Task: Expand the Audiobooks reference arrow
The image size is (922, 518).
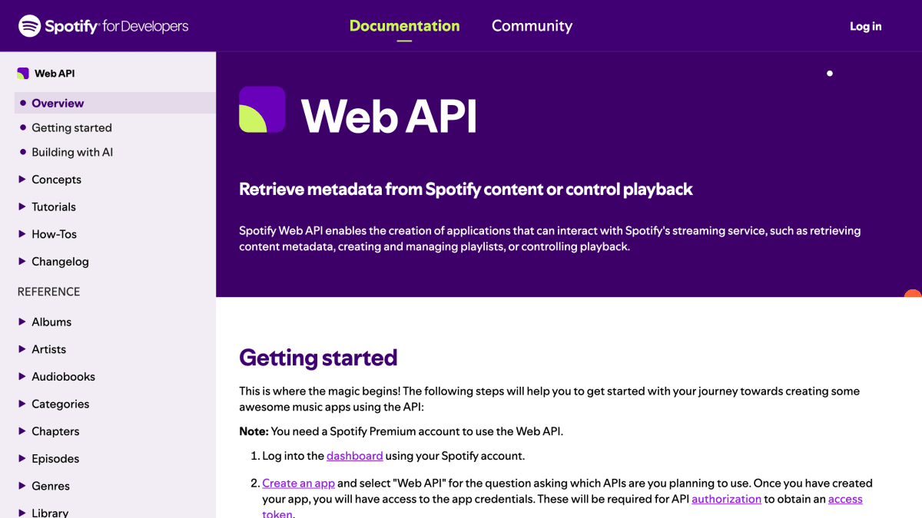Action: click(x=22, y=377)
